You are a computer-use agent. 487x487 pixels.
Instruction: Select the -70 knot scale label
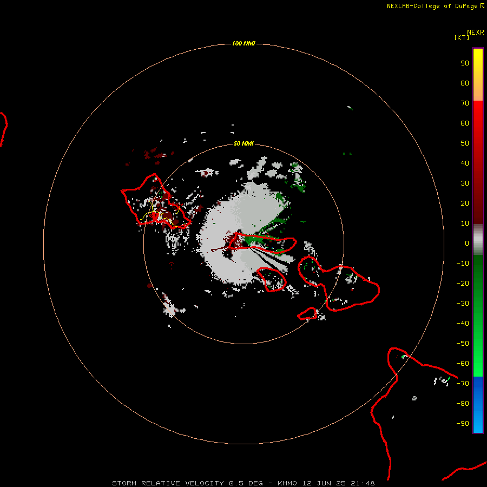[463, 384]
